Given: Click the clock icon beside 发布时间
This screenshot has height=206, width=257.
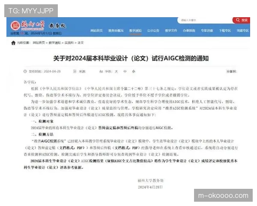Looking at the screenshot, I should tap(25, 71).
